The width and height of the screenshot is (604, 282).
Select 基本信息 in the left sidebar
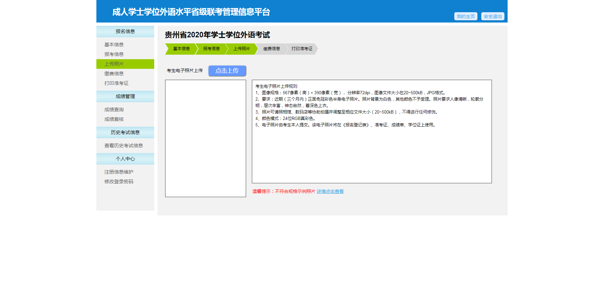click(x=114, y=45)
